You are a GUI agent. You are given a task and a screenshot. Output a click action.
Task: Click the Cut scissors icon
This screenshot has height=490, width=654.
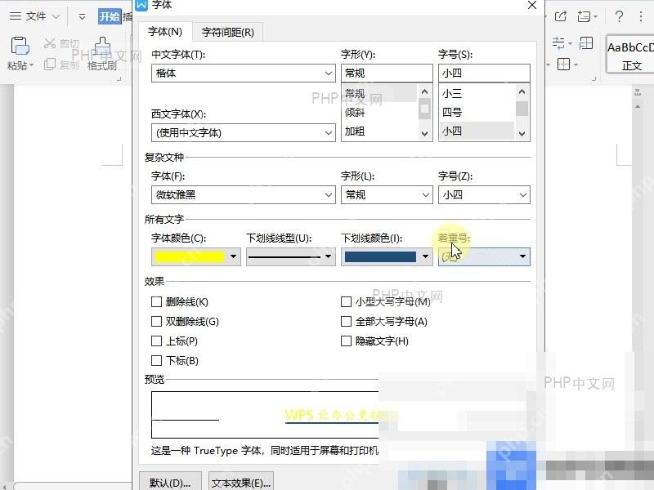[50, 43]
